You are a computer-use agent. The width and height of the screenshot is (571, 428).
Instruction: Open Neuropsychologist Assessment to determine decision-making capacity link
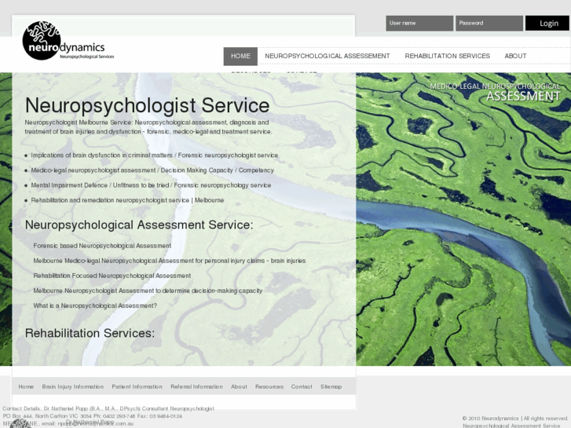pyautogui.click(x=148, y=291)
